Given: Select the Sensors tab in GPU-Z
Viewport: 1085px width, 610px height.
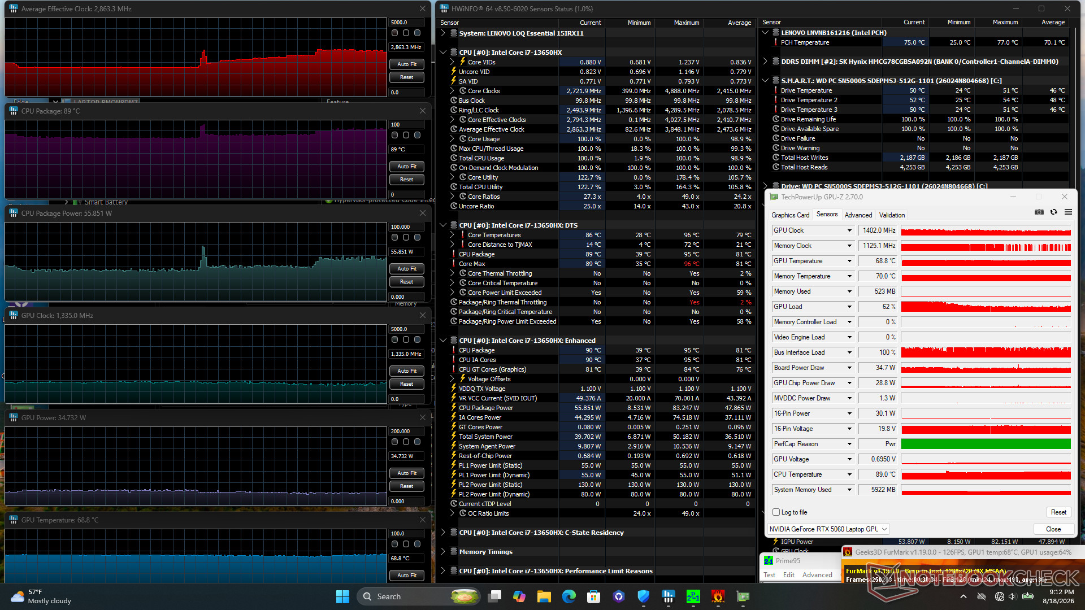Looking at the screenshot, I should [827, 215].
